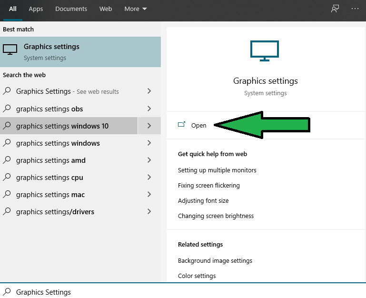The image size is (366, 298).
Task: Switch to the Apps tab
Action: coord(36,9)
